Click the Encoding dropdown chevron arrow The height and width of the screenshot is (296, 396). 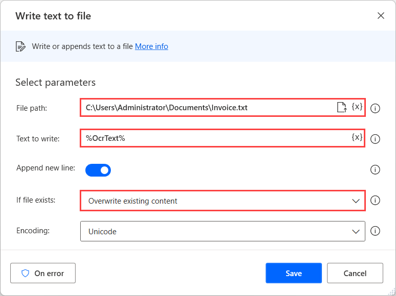pos(356,232)
